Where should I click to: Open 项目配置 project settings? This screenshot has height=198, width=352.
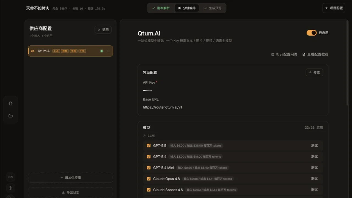pyautogui.click(x=334, y=8)
